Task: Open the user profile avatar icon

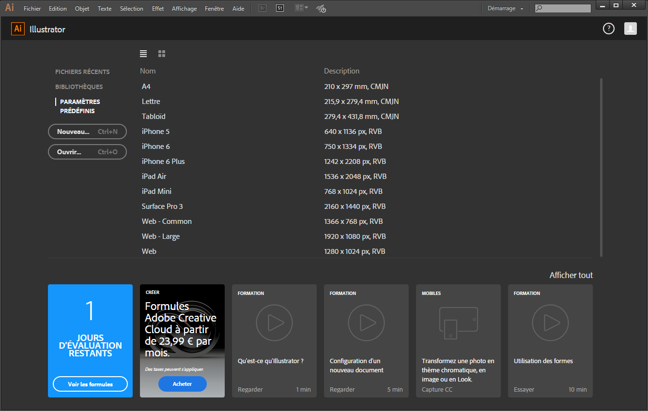Action: 631,29
